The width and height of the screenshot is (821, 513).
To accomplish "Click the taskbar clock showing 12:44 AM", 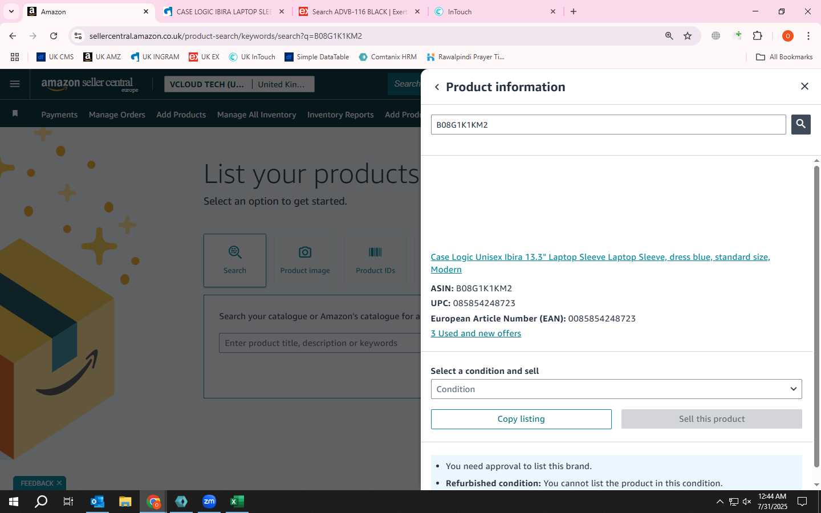I will point(772,502).
